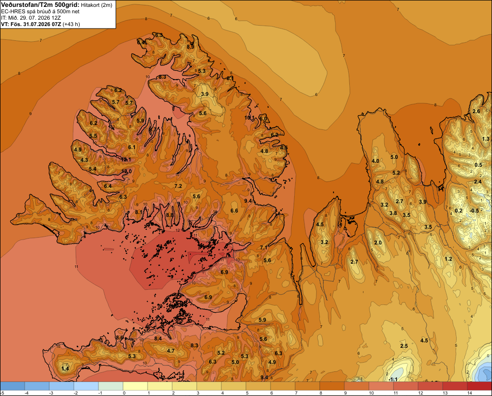This screenshot has height=396, width=492.
Task: Click the 2.6 temperature value
Action: pyautogui.click(x=476, y=111)
